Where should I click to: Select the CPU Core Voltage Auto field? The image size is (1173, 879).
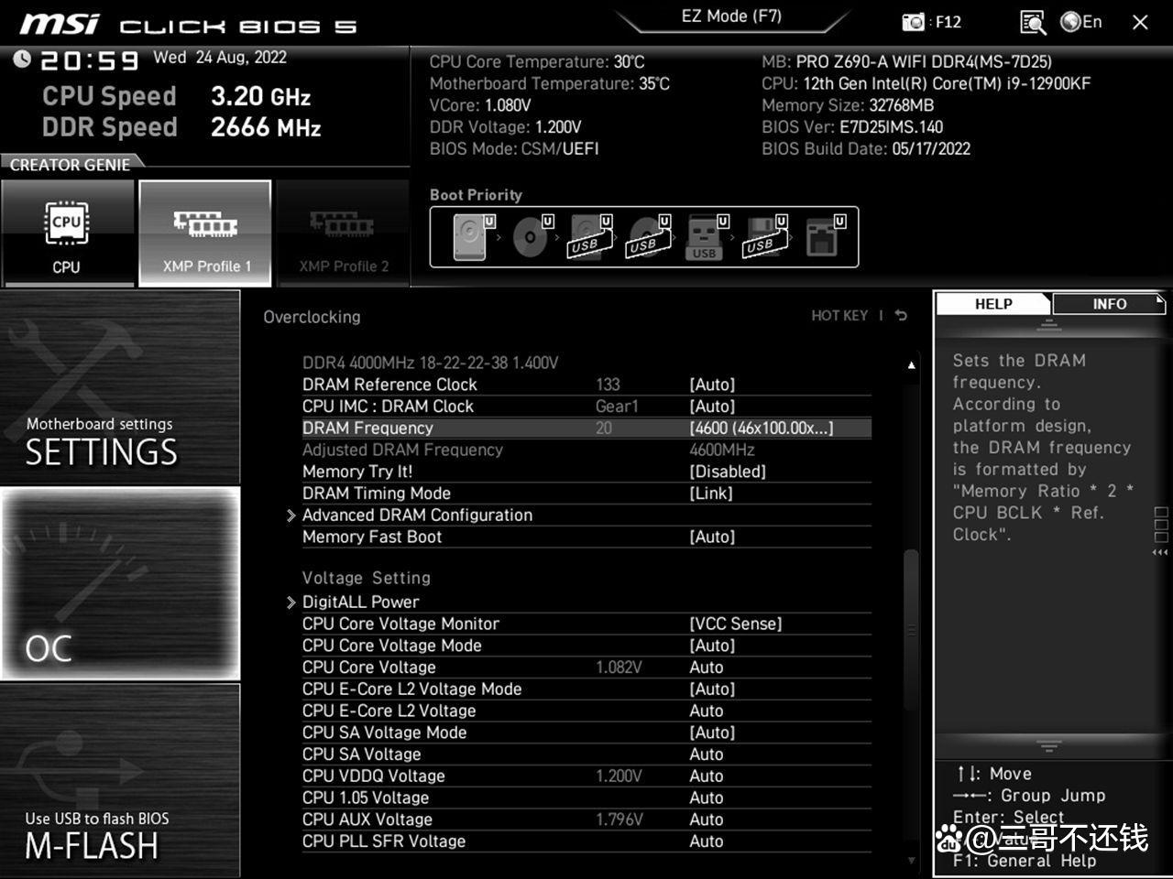pyautogui.click(x=707, y=667)
